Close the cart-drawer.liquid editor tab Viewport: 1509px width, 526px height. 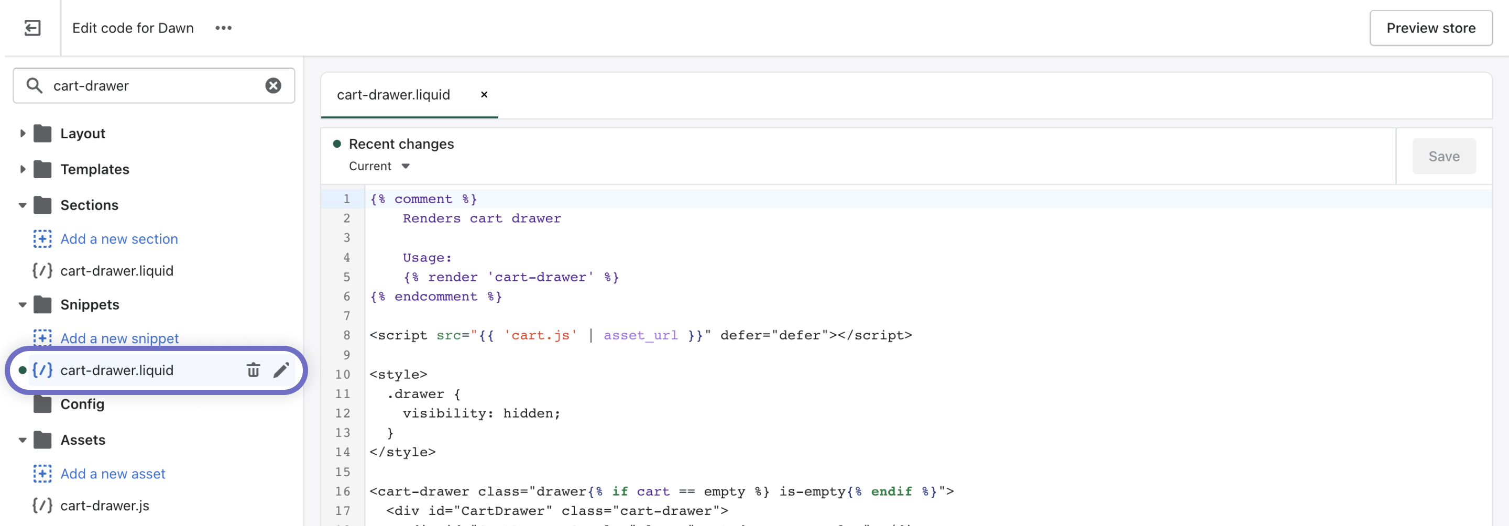click(484, 94)
